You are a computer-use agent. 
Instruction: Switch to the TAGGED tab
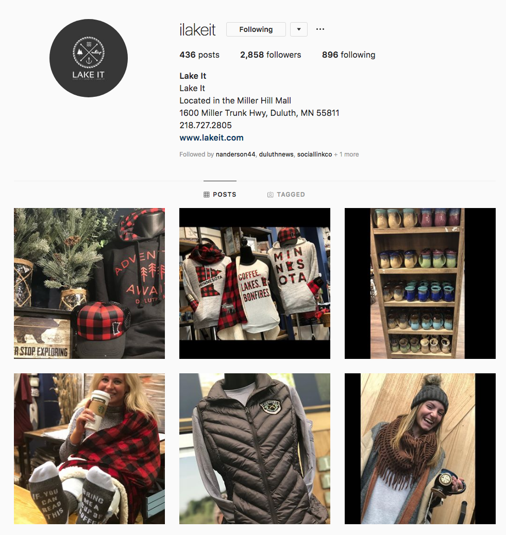(x=286, y=195)
